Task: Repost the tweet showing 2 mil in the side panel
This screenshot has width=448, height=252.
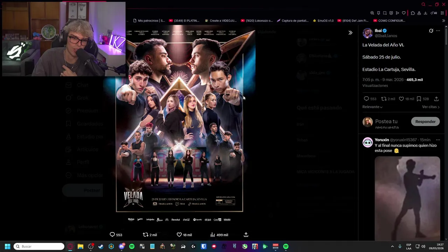Action: tap(388, 99)
